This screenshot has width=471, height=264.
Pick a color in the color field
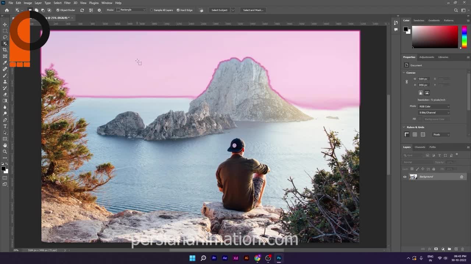coord(435,37)
